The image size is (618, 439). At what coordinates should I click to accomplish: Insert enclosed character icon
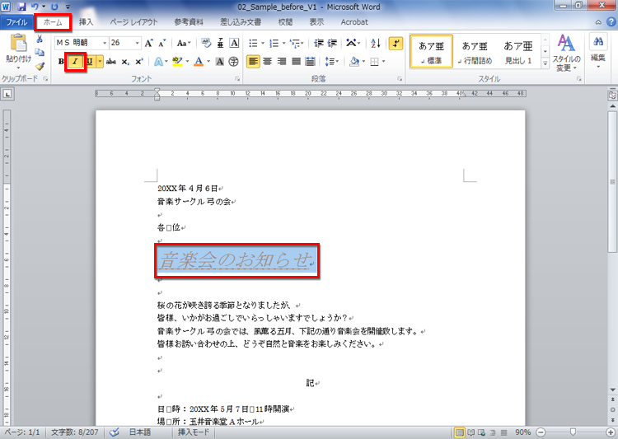234,62
